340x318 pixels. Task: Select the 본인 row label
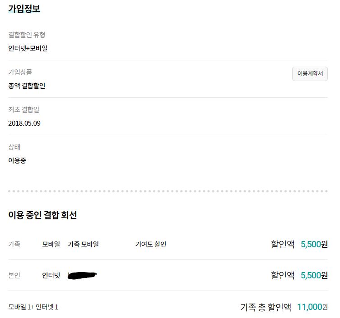pos(14,275)
